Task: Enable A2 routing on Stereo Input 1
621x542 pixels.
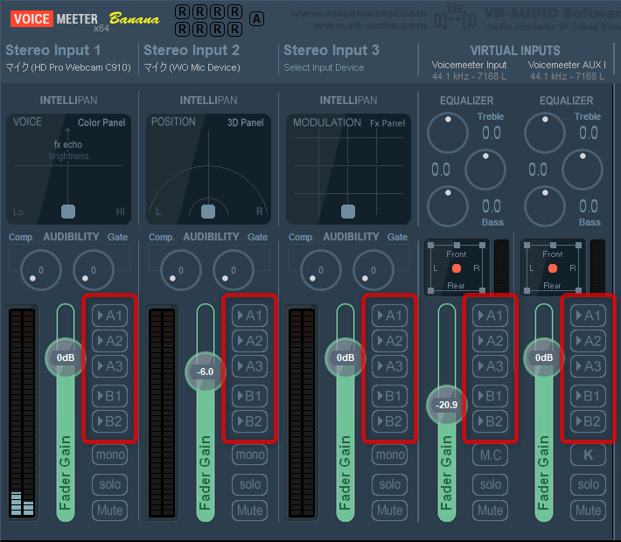Action: 109,341
